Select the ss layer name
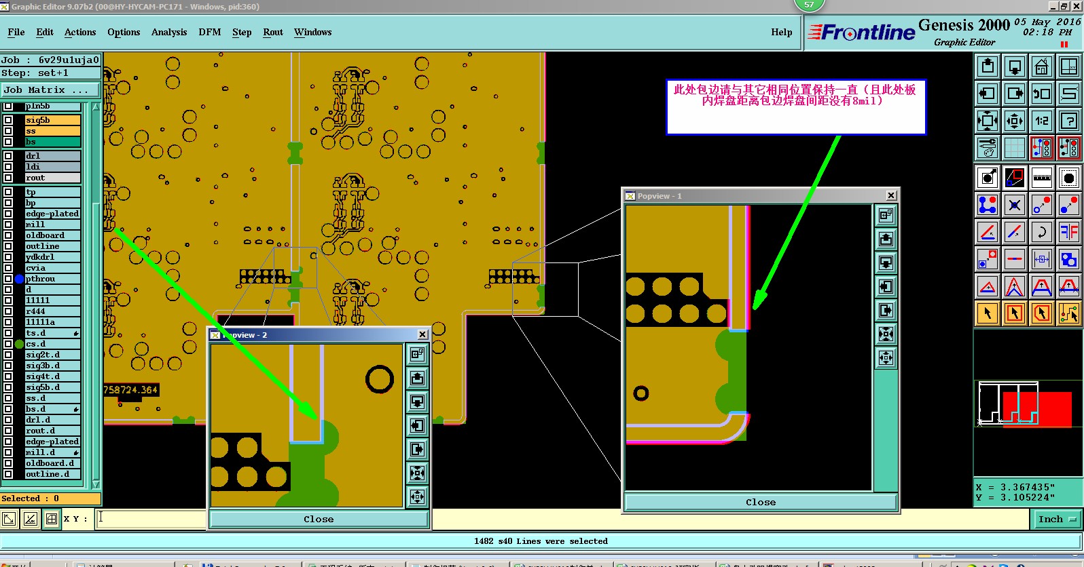This screenshot has width=1084, height=567. (x=52, y=131)
